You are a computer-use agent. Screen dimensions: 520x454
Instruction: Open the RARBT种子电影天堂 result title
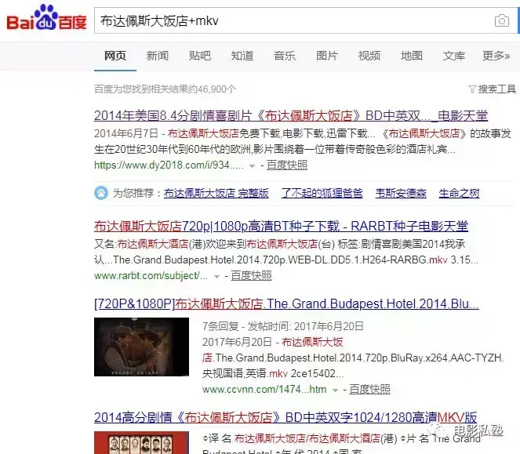[281, 227]
